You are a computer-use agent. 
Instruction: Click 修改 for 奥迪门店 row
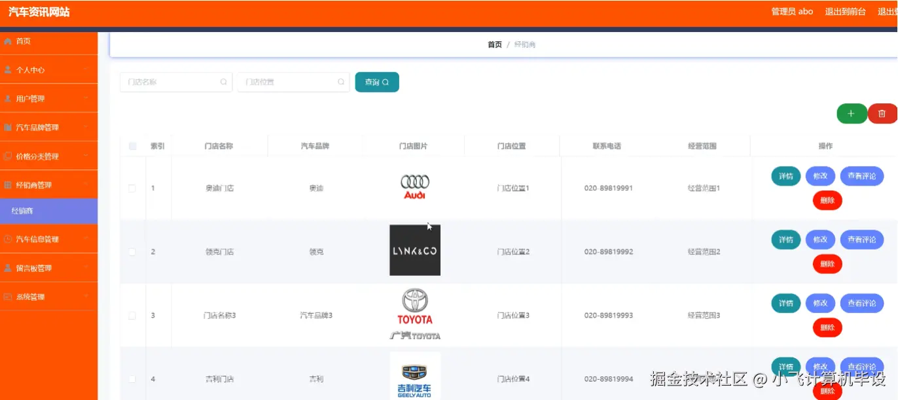820,176
